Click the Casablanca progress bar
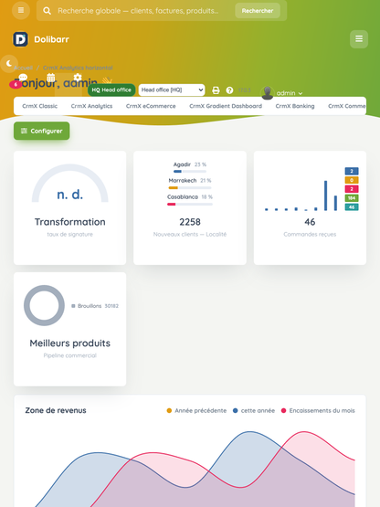This screenshot has height=507, width=380. 190,204
